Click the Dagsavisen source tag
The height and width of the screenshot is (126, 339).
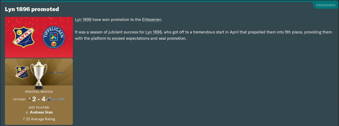coord(325,5)
